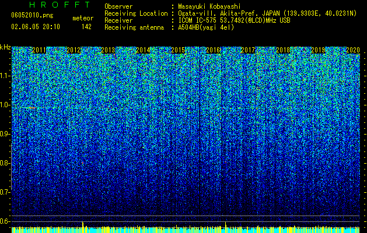Click the 2013 time marker
The width and height of the screenshot is (367, 233).
coord(108,50)
